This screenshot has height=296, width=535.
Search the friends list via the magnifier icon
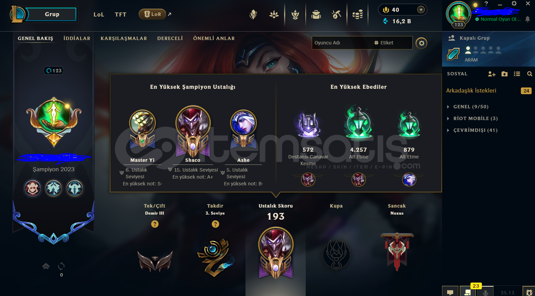530,74
